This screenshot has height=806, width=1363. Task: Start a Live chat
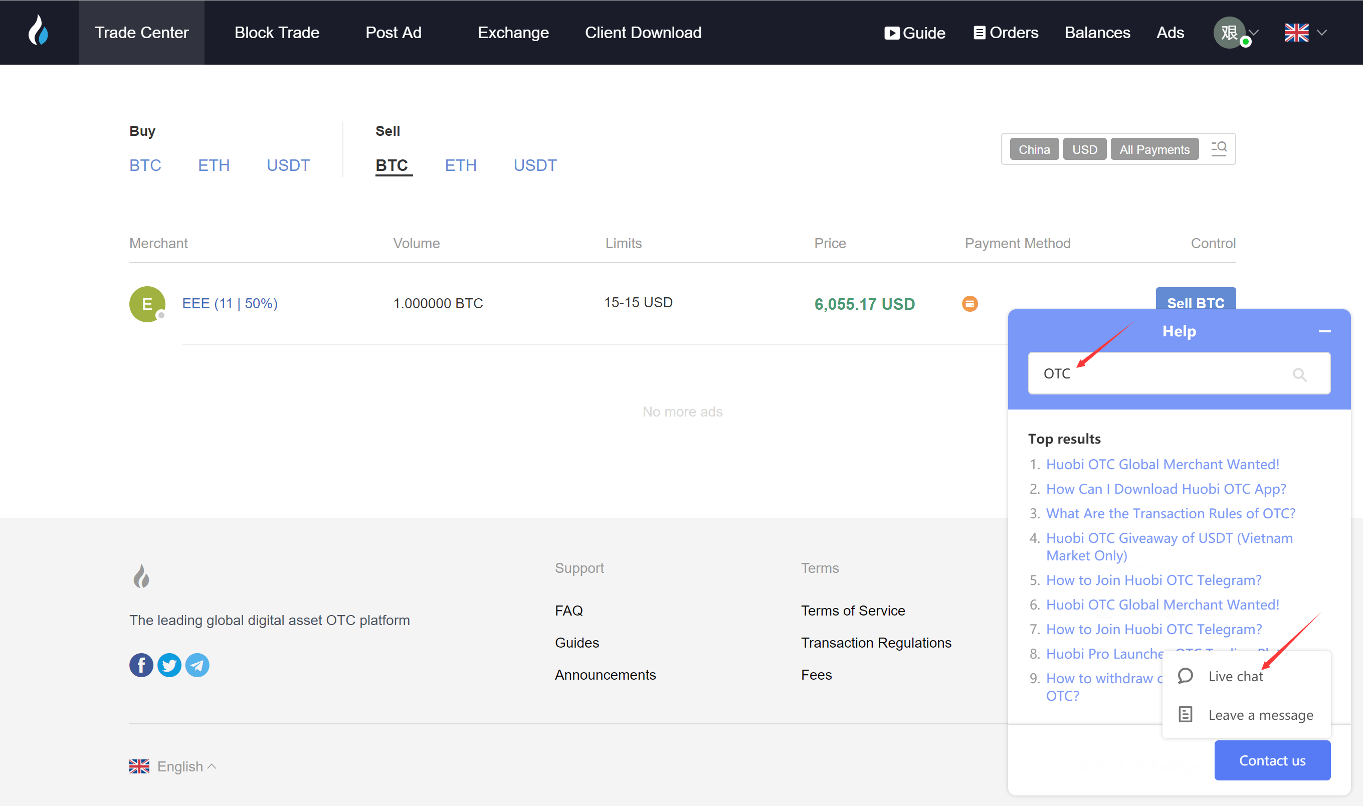[x=1235, y=676]
